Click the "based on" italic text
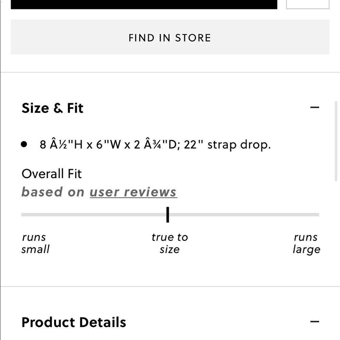This screenshot has height=340, width=340. [x=53, y=192]
